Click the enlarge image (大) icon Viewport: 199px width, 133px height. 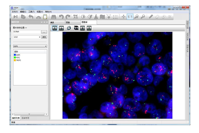click(x=54, y=28)
